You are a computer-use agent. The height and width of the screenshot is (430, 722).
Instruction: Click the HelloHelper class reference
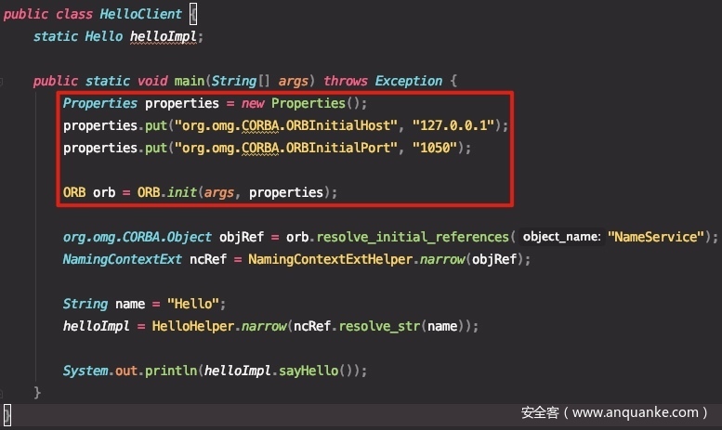coord(193,326)
